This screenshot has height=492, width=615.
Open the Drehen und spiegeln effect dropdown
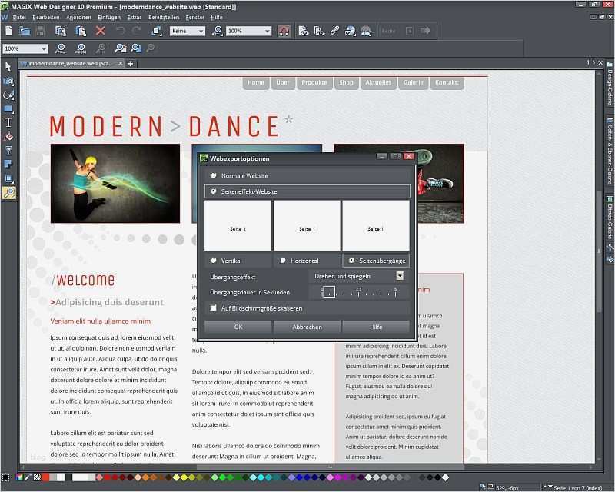point(401,276)
